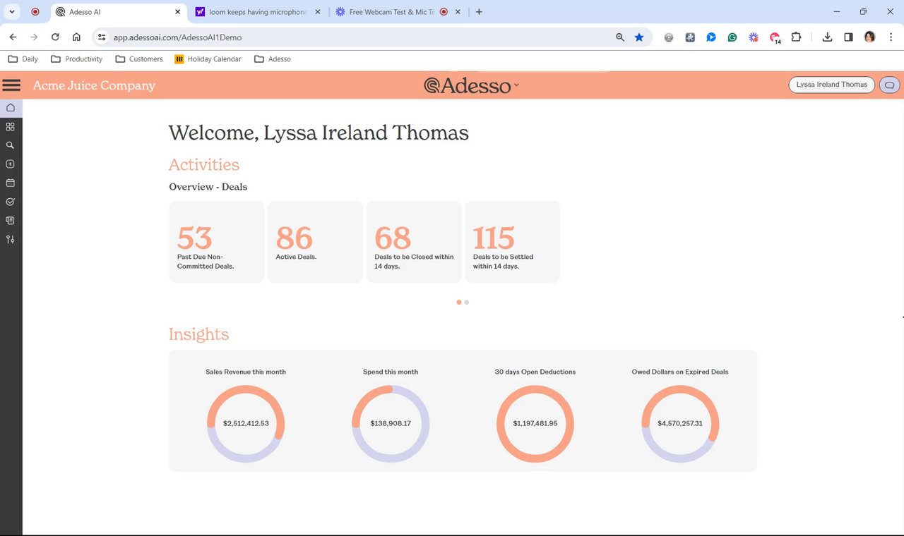Open the Chrome three-dot menu

(x=890, y=37)
